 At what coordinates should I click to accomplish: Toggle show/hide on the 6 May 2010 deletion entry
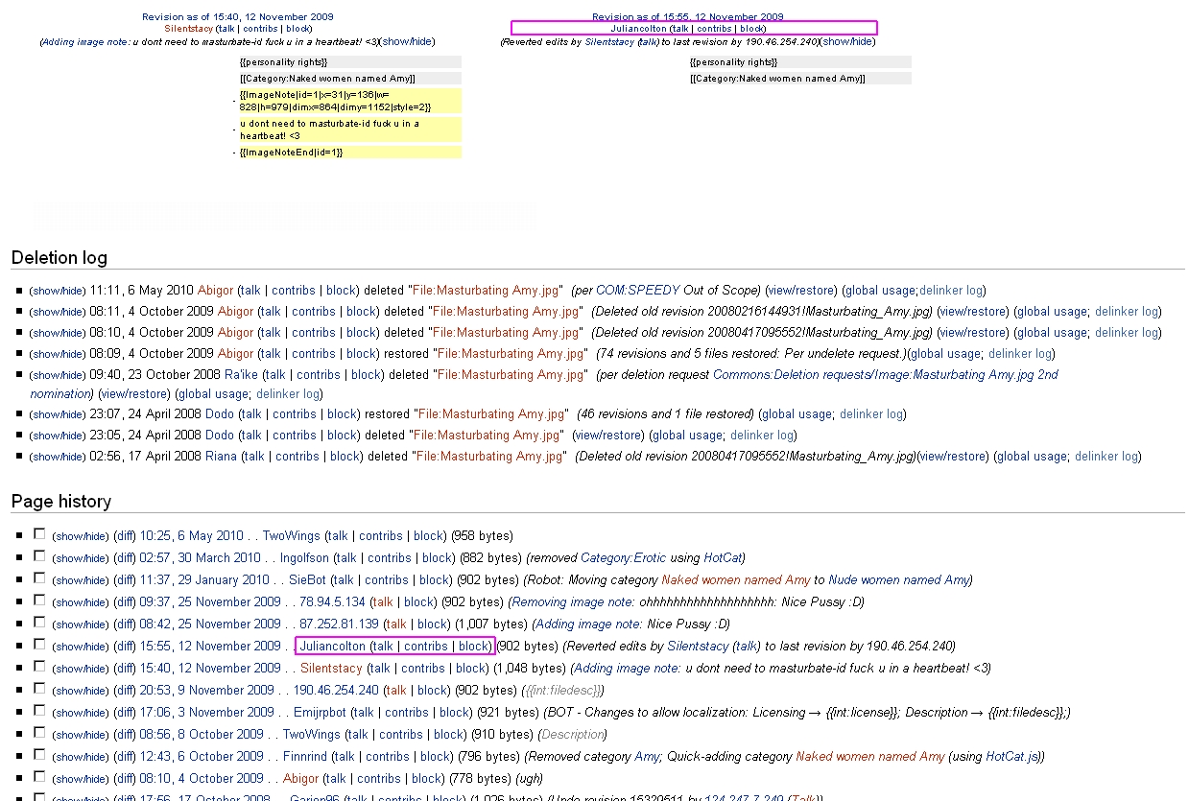[58, 291]
